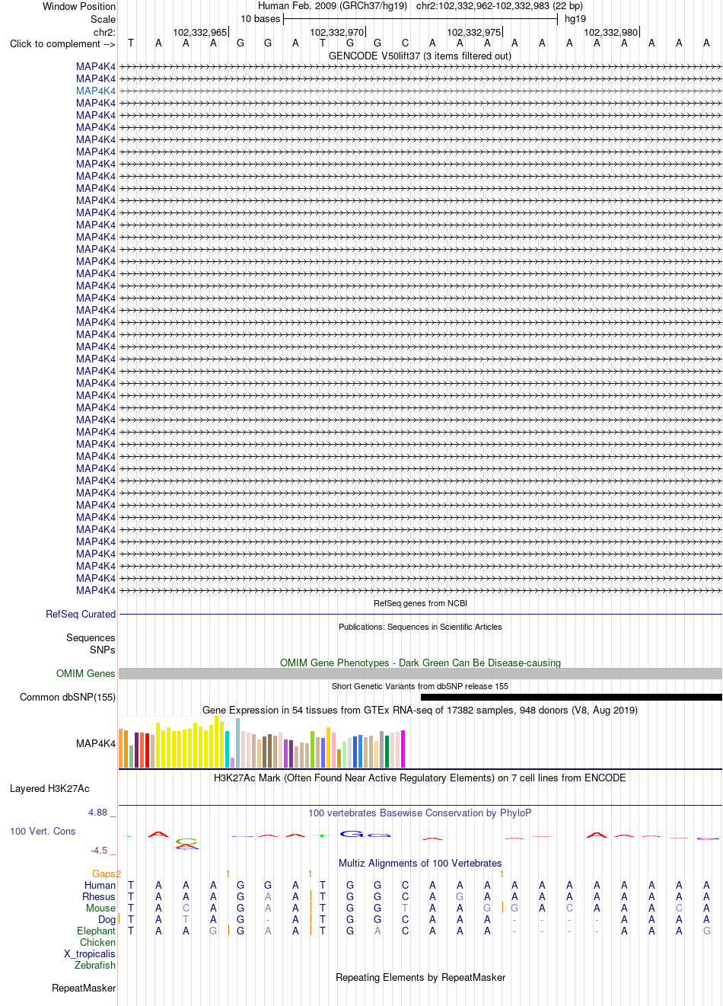The width and height of the screenshot is (723, 1006).
Task: Click the 'RefSeq genes from NCBI' title
Action: tap(420, 603)
